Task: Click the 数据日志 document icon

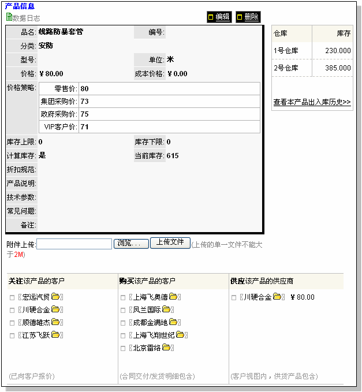Action: 9,17
